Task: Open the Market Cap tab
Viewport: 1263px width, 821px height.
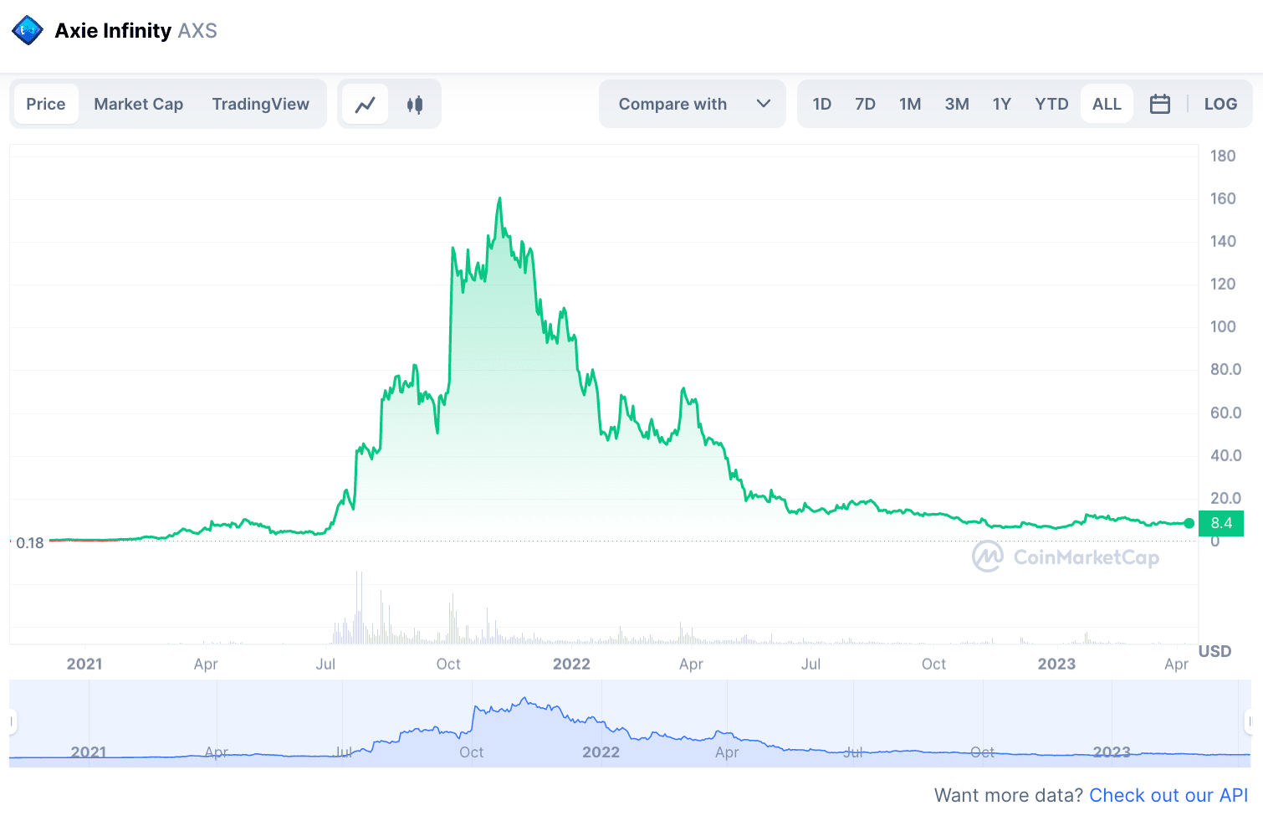Action: pyautogui.click(x=139, y=104)
